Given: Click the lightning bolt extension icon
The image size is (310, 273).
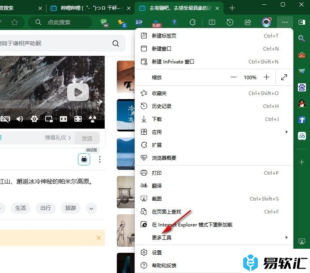Looking at the screenshot, I should [x=174, y=22].
